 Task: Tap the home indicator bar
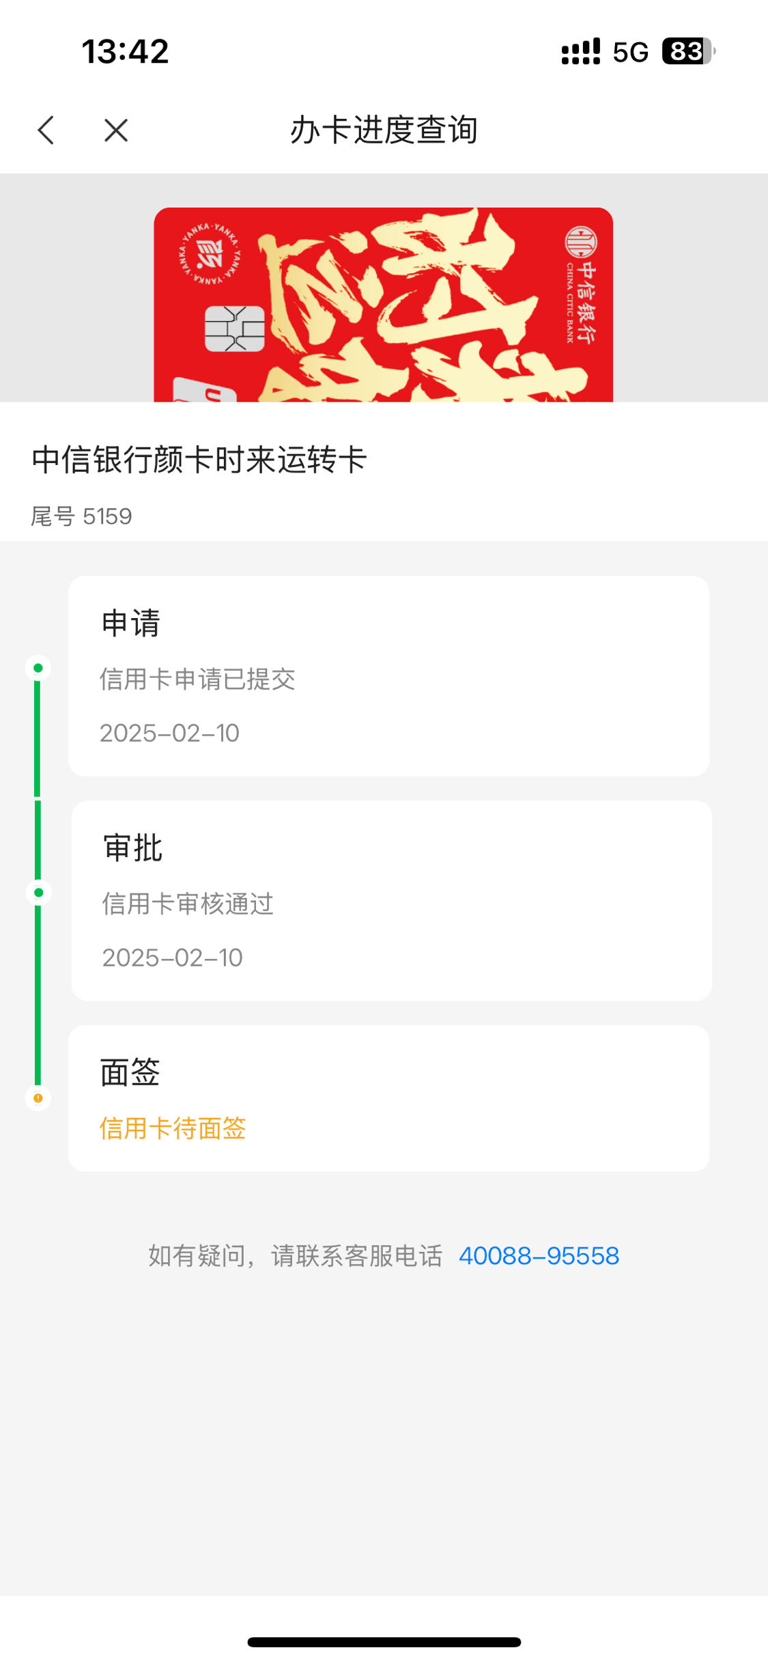pos(384,1642)
